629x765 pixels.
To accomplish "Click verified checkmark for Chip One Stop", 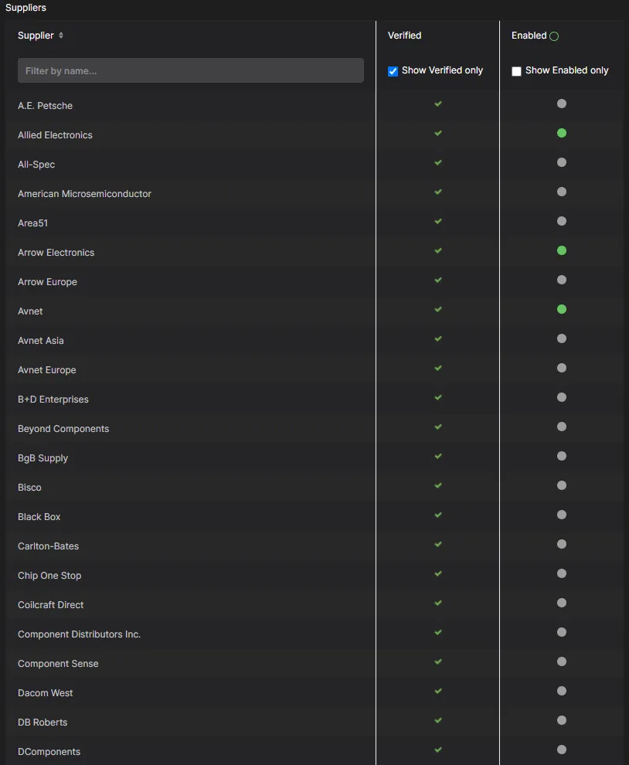I will pos(438,573).
